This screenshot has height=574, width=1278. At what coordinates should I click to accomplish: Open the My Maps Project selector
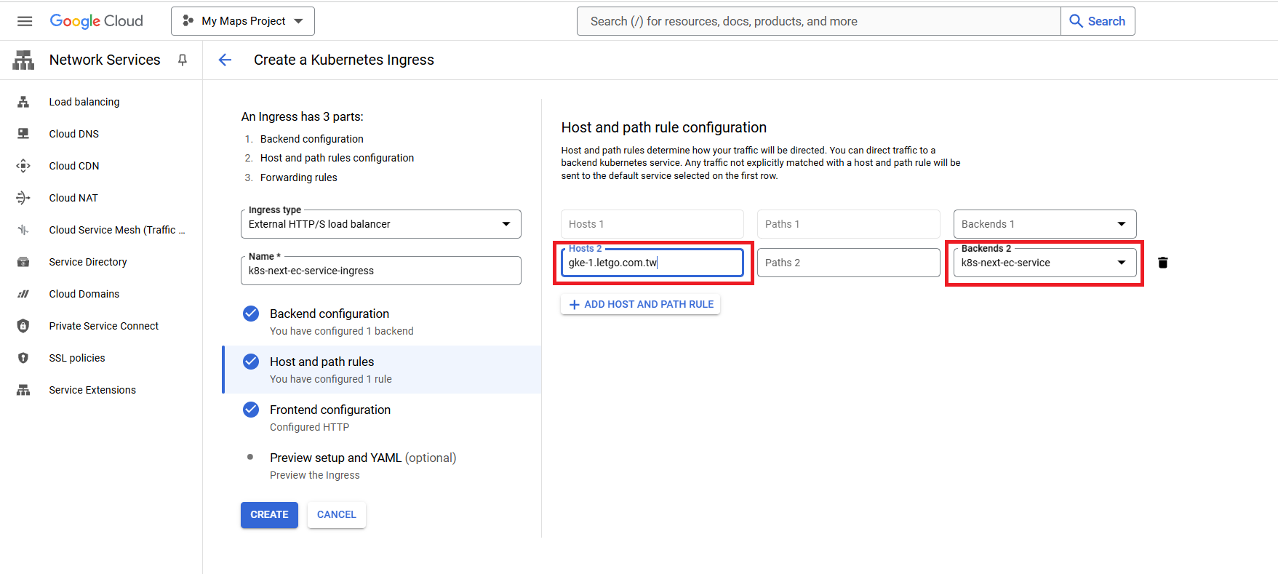pyautogui.click(x=243, y=21)
